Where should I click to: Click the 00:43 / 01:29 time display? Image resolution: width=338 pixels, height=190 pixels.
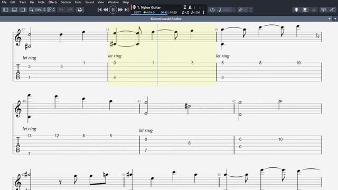point(169,13)
